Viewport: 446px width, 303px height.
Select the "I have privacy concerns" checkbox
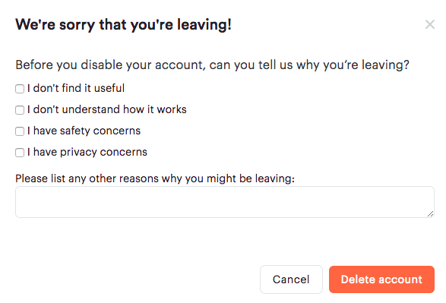coord(20,153)
